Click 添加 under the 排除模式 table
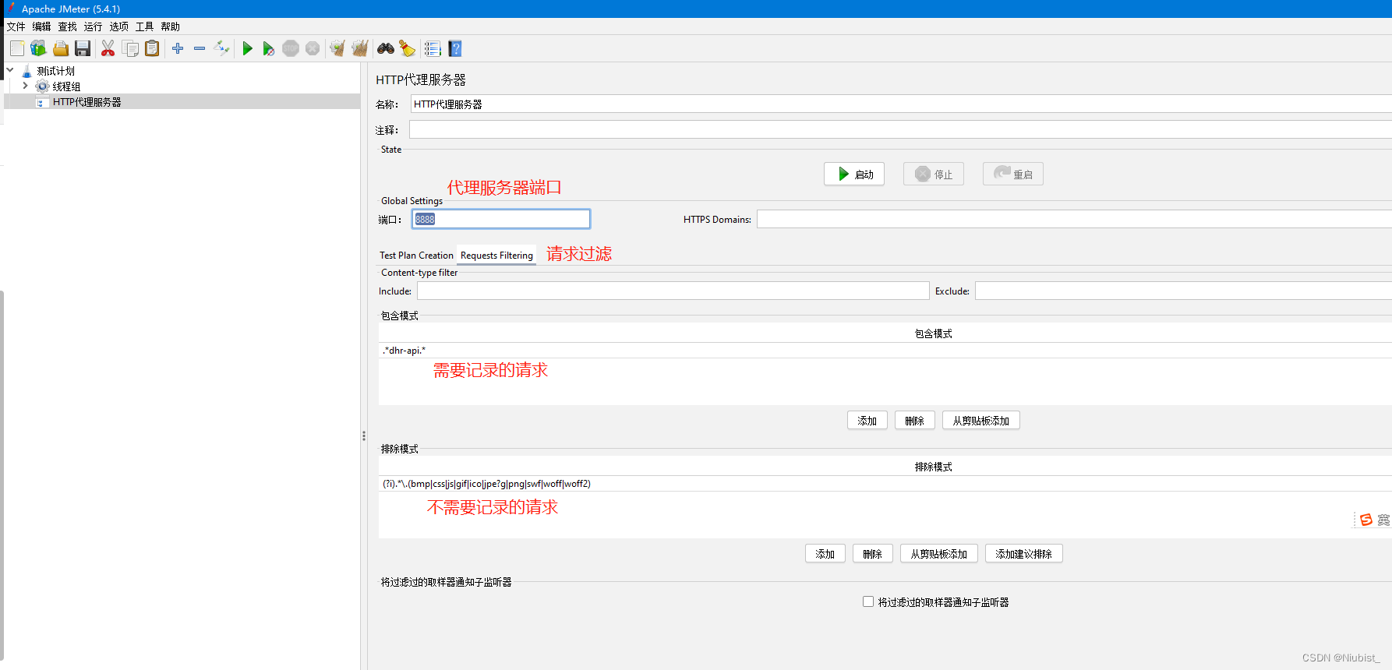The width and height of the screenshot is (1392, 670). pos(825,554)
